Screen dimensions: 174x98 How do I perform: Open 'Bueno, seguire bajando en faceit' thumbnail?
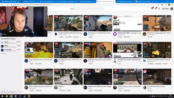coord(39,77)
